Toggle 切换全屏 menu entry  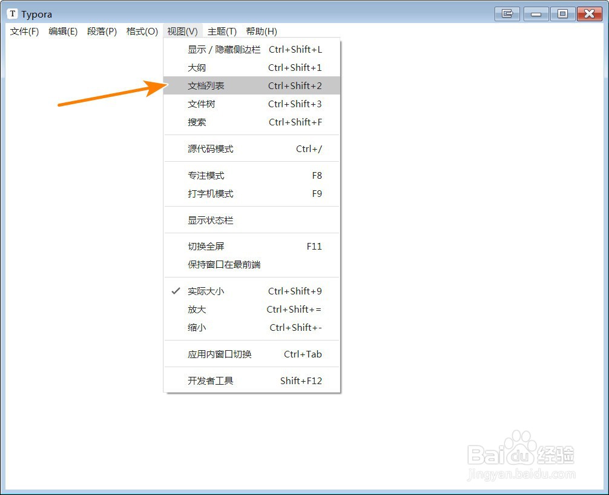pos(252,246)
